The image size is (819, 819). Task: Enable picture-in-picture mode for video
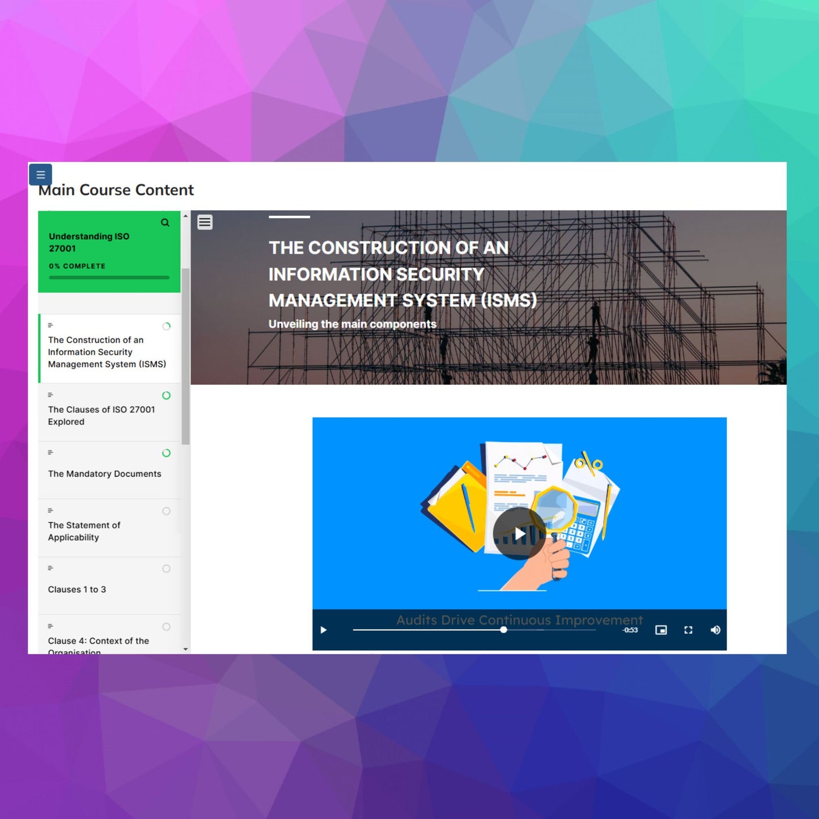(661, 630)
